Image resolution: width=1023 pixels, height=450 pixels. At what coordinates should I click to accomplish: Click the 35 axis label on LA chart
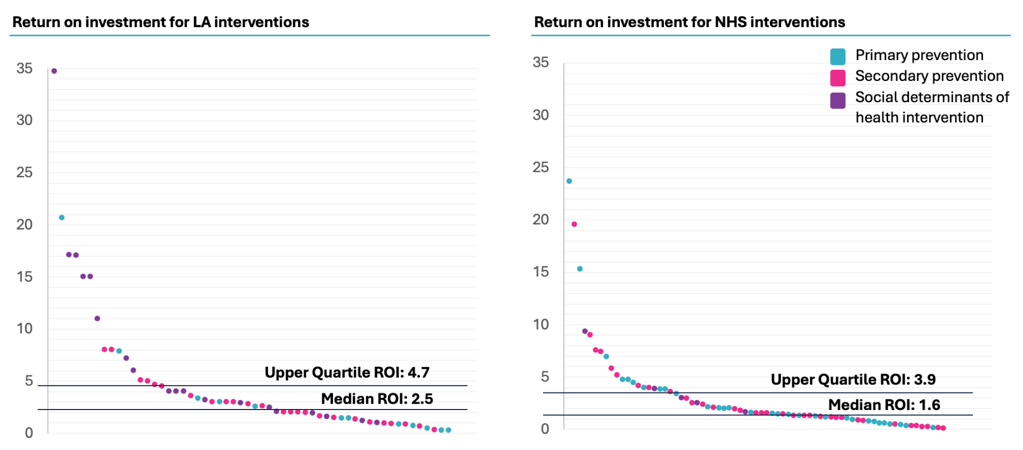pos(25,69)
